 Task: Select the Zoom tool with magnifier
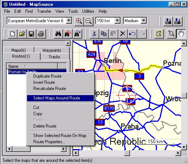pyautogui.click(x=171, y=34)
